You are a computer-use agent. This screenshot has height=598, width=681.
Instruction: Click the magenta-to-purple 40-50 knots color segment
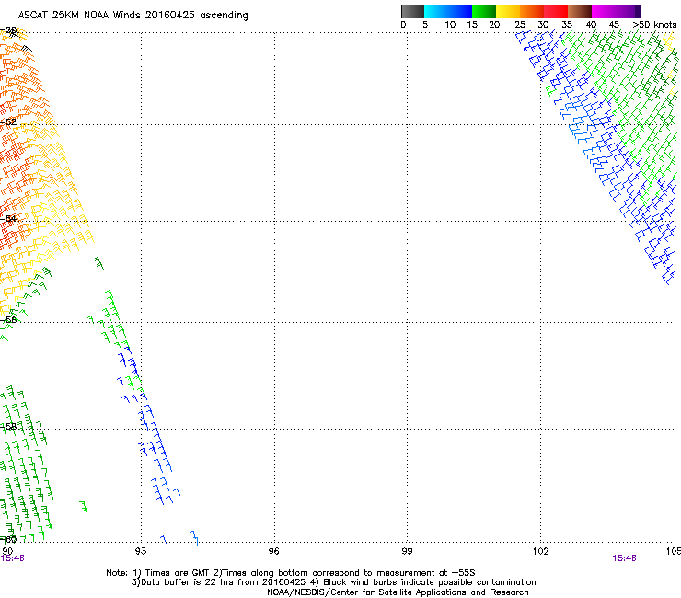tap(616, 11)
